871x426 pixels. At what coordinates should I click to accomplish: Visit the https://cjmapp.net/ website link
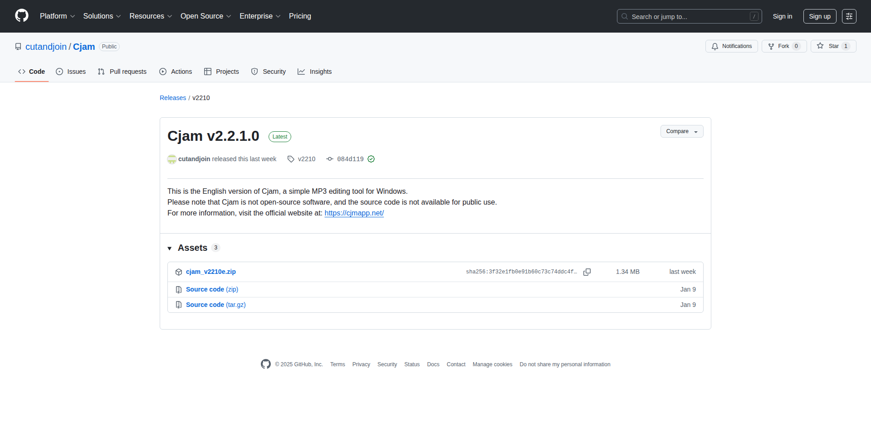(354, 213)
